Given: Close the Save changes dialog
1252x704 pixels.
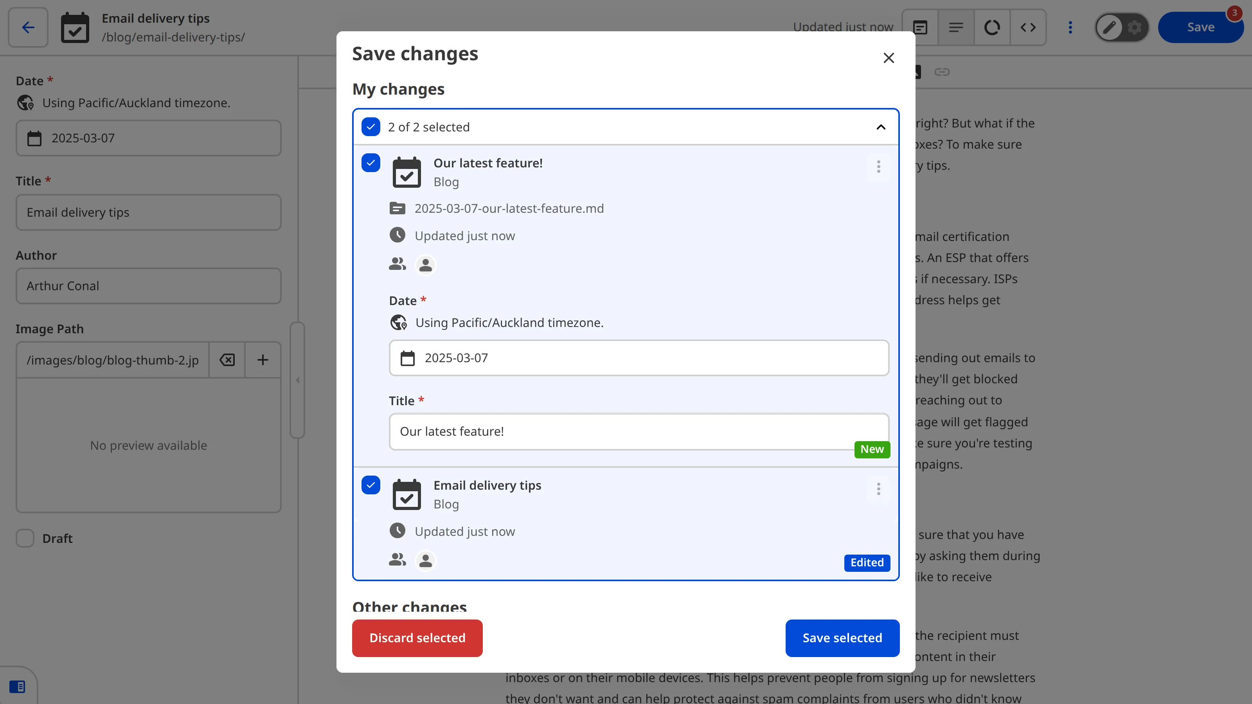Looking at the screenshot, I should (889, 57).
